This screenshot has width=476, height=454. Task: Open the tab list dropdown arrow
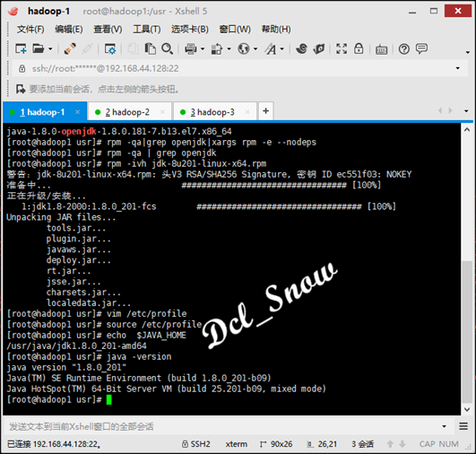tap(466, 111)
